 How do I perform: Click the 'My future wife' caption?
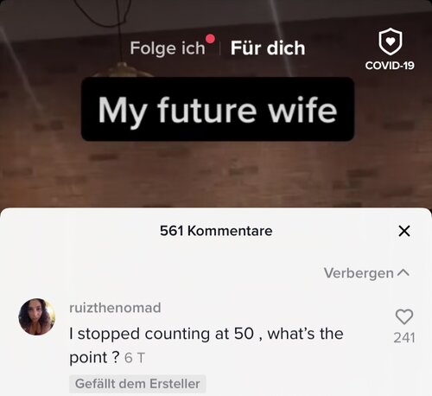point(218,109)
